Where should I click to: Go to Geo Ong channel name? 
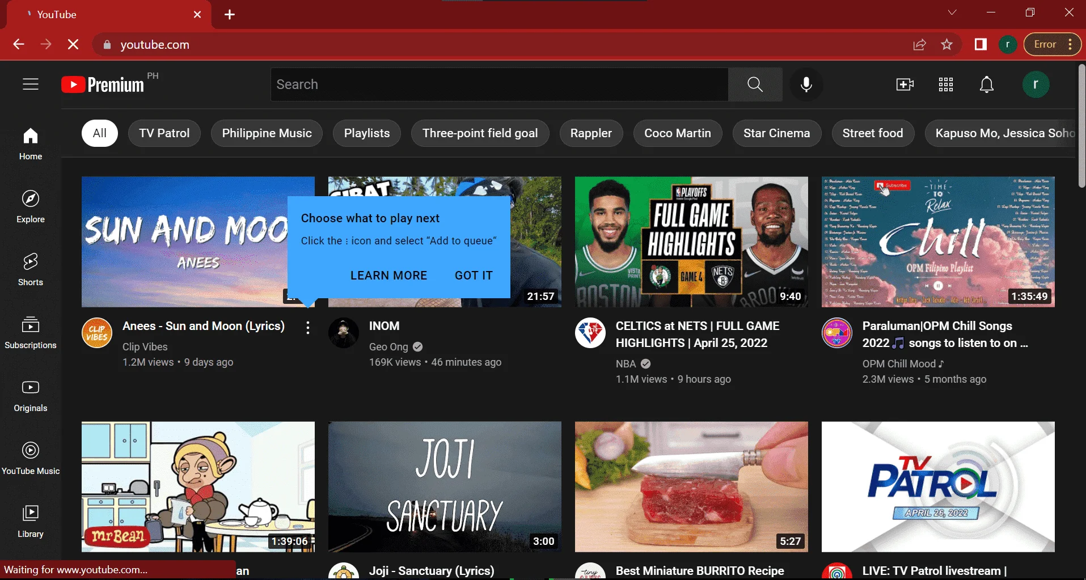(x=388, y=347)
